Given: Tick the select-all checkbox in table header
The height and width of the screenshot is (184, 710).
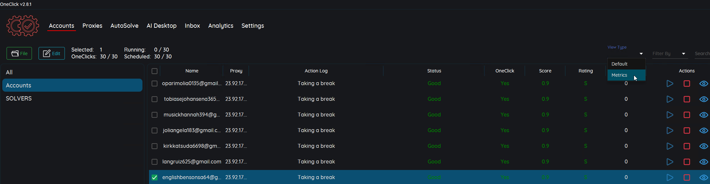Looking at the screenshot, I should coord(155,71).
